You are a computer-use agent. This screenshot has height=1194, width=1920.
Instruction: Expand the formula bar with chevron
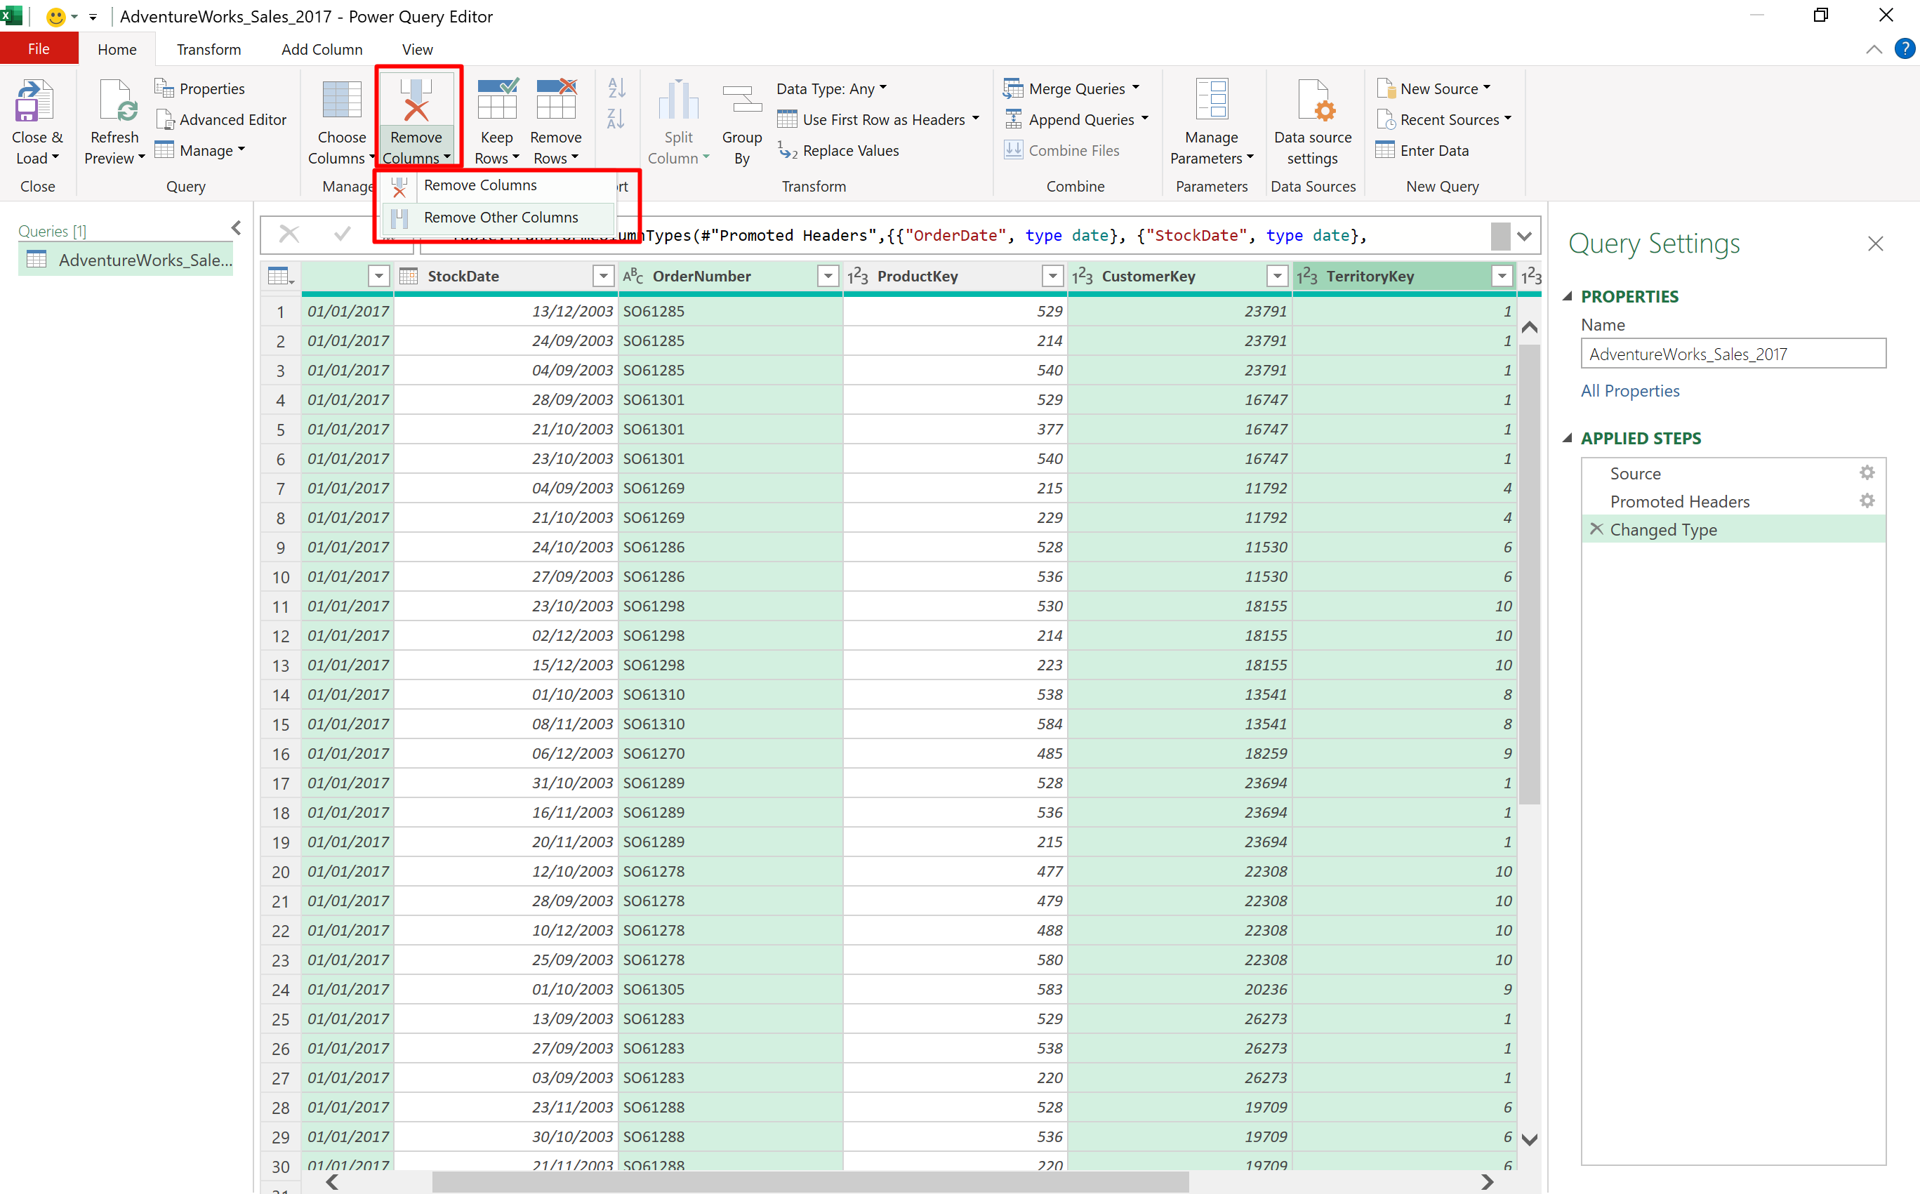click(x=1524, y=235)
